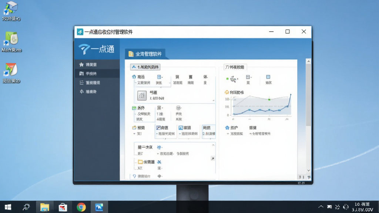The width and height of the screenshot is (379, 213).
Task: Expand the dropdown under the blue house-star item
Action: tap(228, 134)
